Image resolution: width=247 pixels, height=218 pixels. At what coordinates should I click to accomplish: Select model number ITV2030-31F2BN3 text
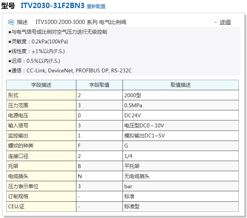click(x=53, y=6)
